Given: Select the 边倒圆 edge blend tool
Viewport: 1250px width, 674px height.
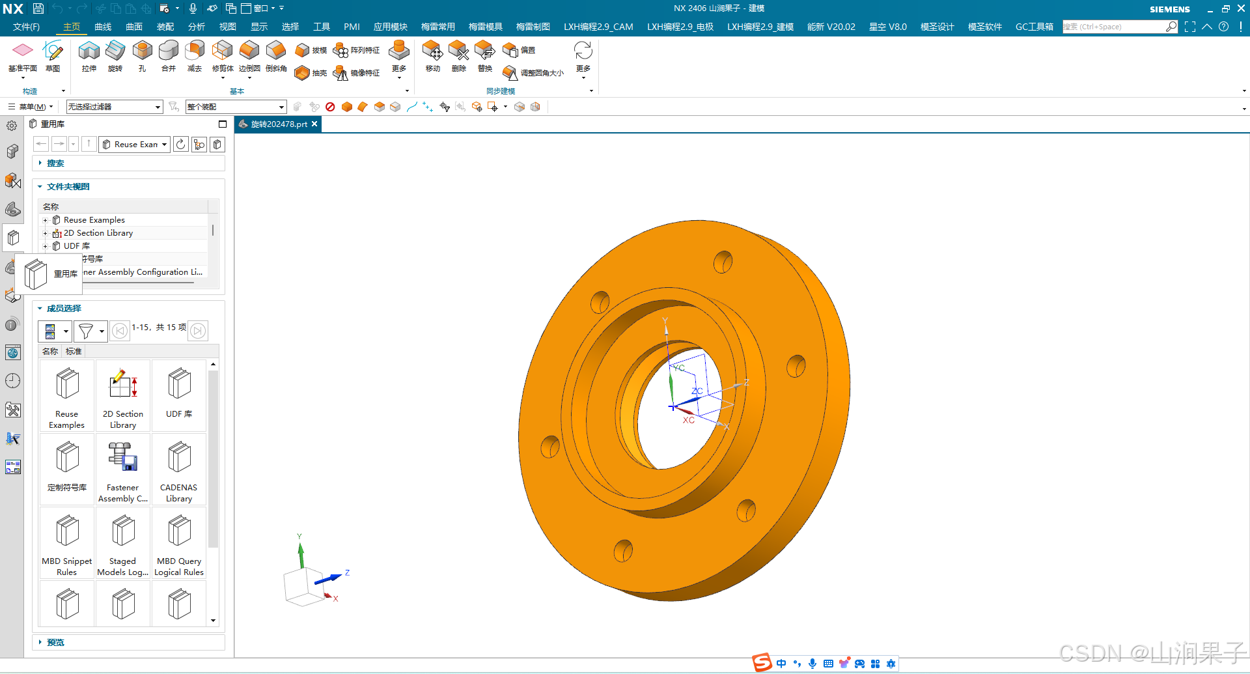Looking at the screenshot, I should coord(249,56).
